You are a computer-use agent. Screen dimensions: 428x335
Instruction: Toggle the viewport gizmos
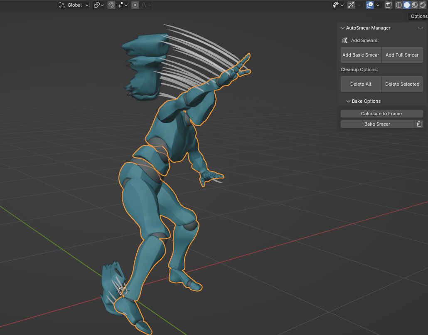point(351,5)
